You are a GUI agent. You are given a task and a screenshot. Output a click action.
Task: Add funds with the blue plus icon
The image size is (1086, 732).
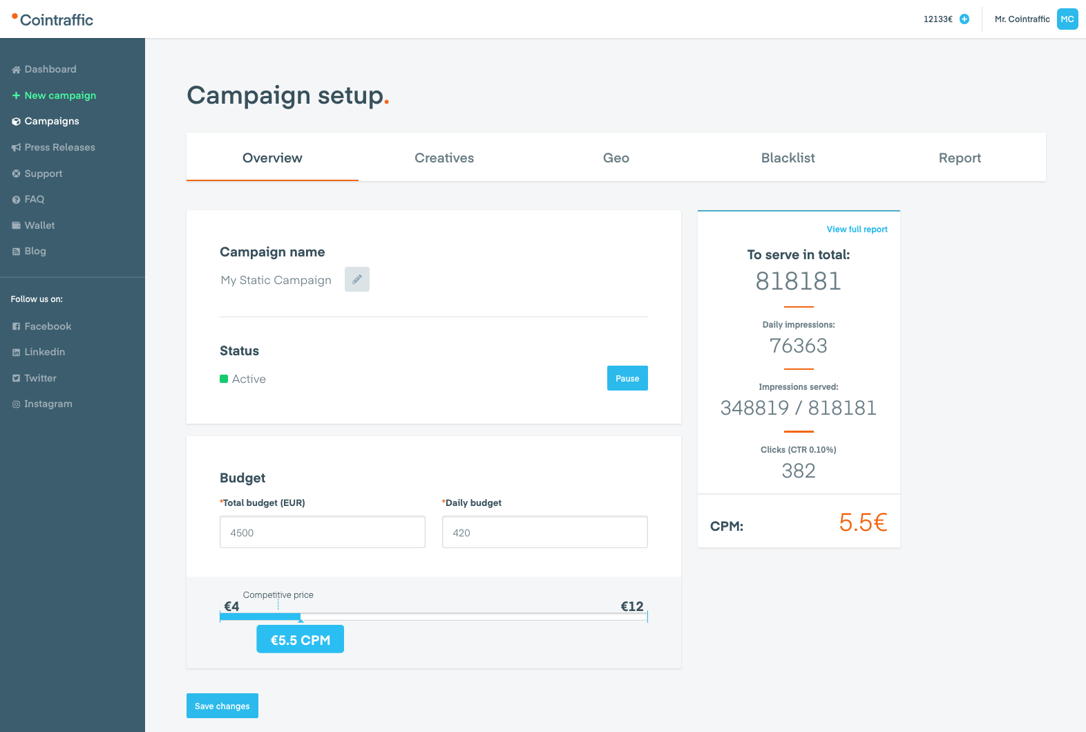964,19
